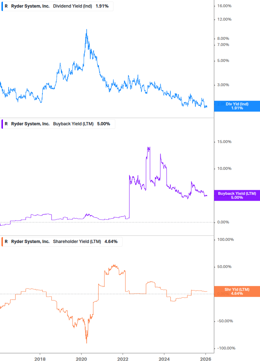Click the 2026 label on the time axis

[x=206, y=359]
